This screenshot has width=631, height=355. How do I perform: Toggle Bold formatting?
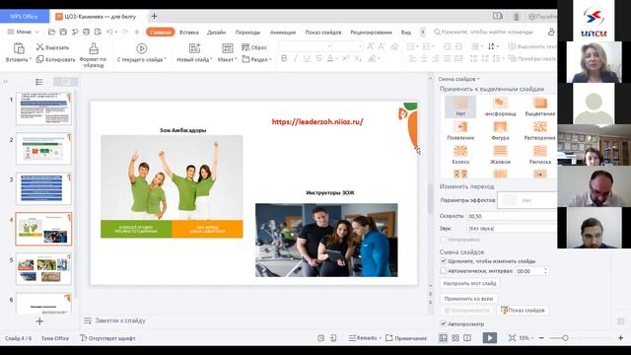(x=284, y=59)
